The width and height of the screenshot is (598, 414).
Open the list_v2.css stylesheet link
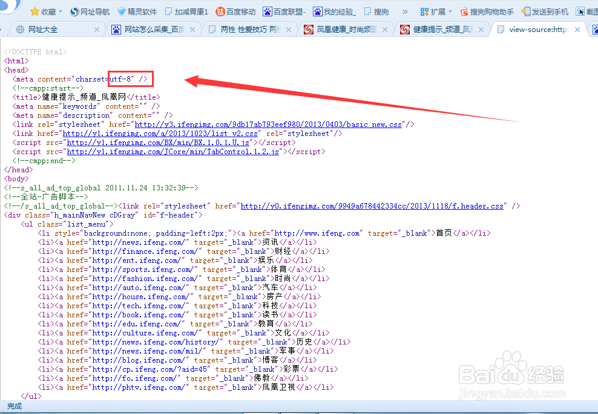[160, 134]
